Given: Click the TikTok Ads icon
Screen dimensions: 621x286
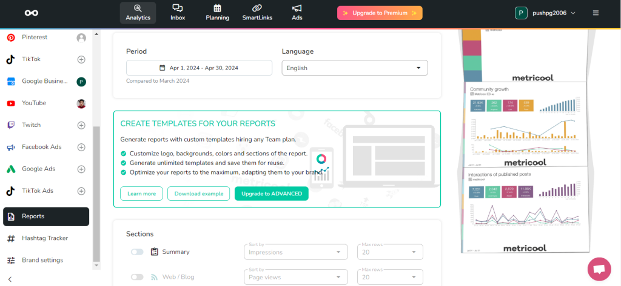Looking at the screenshot, I should tap(11, 191).
